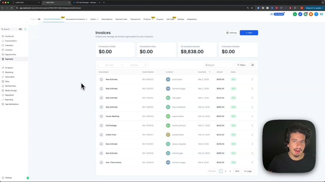The image size is (325, 182).
Task: Click jacob hardy's JH avatar
Action: click(168, 79)
